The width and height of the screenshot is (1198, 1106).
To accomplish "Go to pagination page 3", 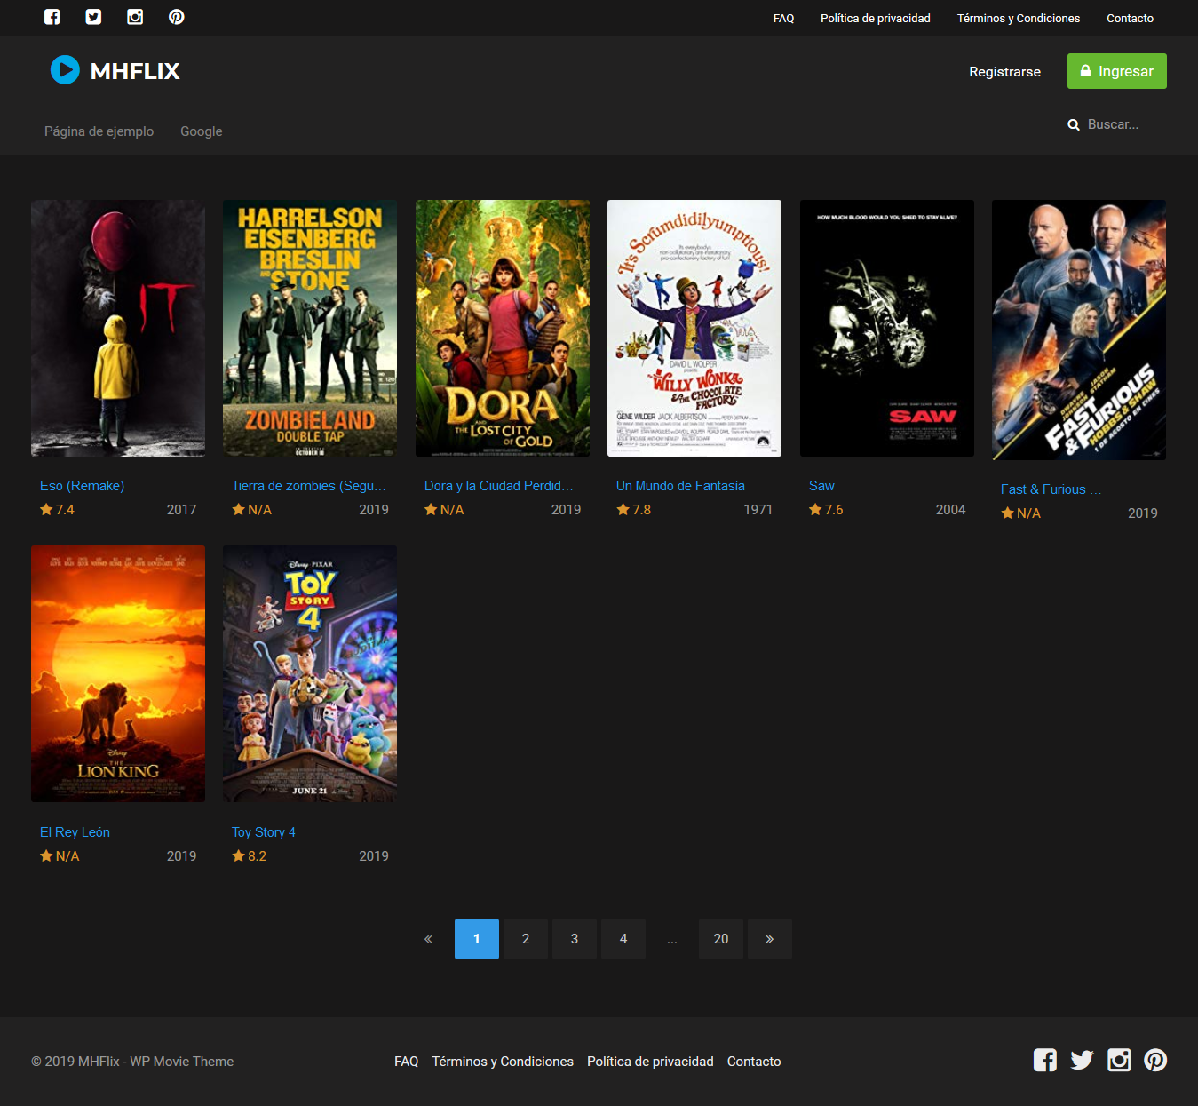I will 575,939.
